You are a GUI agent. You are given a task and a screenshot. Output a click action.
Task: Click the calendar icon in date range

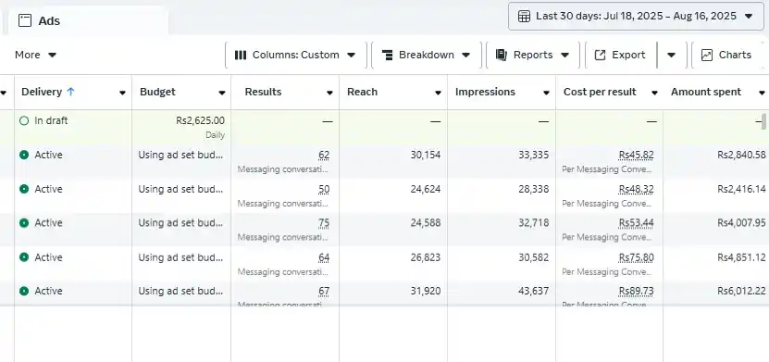(524, 16)
